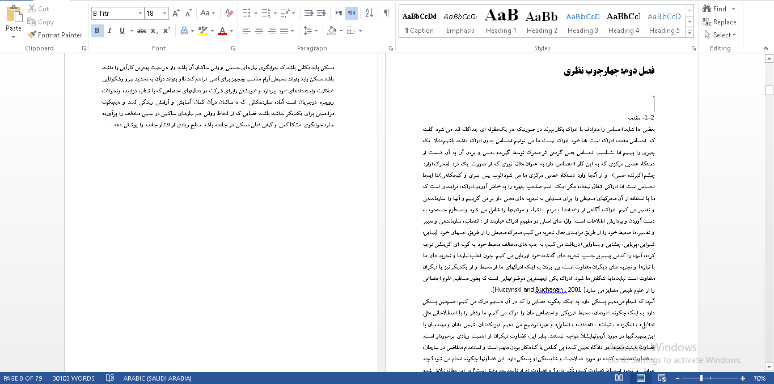Apply subscript formatting
Screen dimensions: 774x384
(x=155, y=31)
